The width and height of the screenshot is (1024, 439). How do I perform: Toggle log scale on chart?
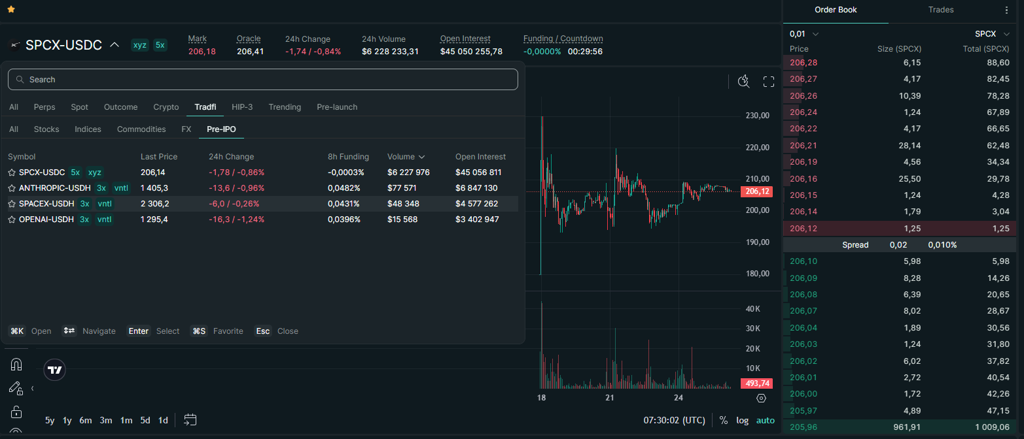point(742,420)
